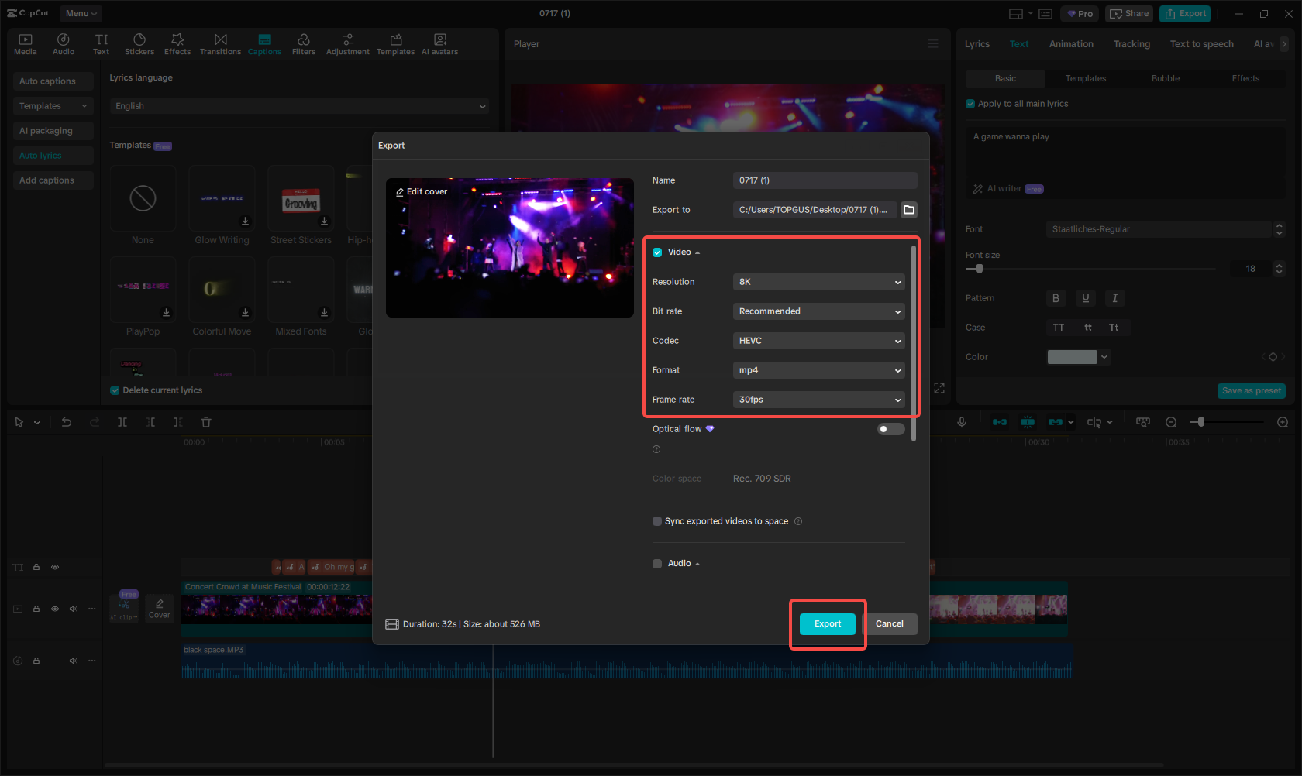Click the microphone record icon above timeline

[962, 422]
